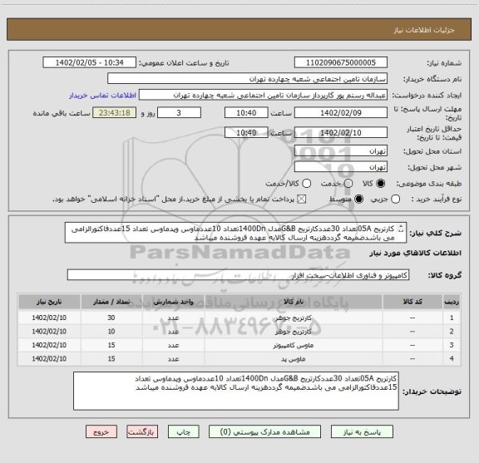Image resolution: width=479 pixels, height=463 pixels.
Task: Click the گروه کالا field
Action: pos(238,275)
